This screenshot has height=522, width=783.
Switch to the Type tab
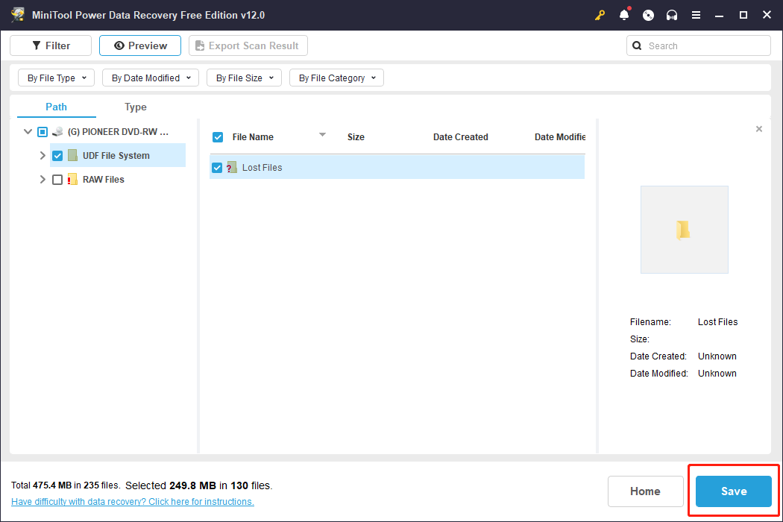pyautogui.click(x=135, y=107)
